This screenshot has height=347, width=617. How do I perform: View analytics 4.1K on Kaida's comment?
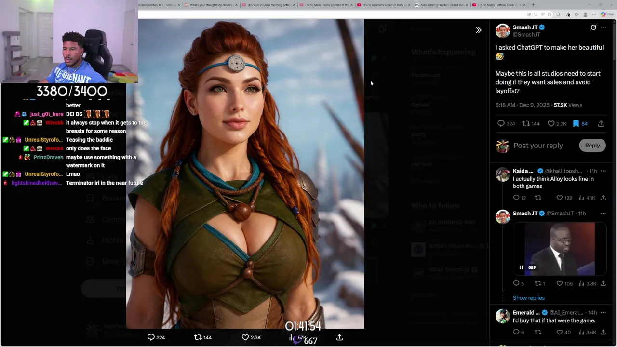[x=587, y=198]
